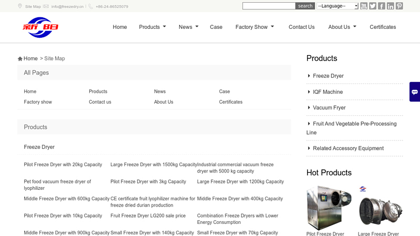Open News link under All Pages
Screen dimensions: 420x236
point(160,91)
